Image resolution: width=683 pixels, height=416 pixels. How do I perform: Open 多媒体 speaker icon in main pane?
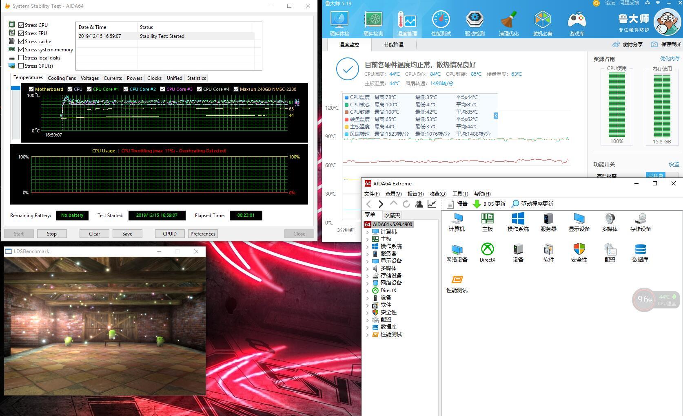[610, 222]
